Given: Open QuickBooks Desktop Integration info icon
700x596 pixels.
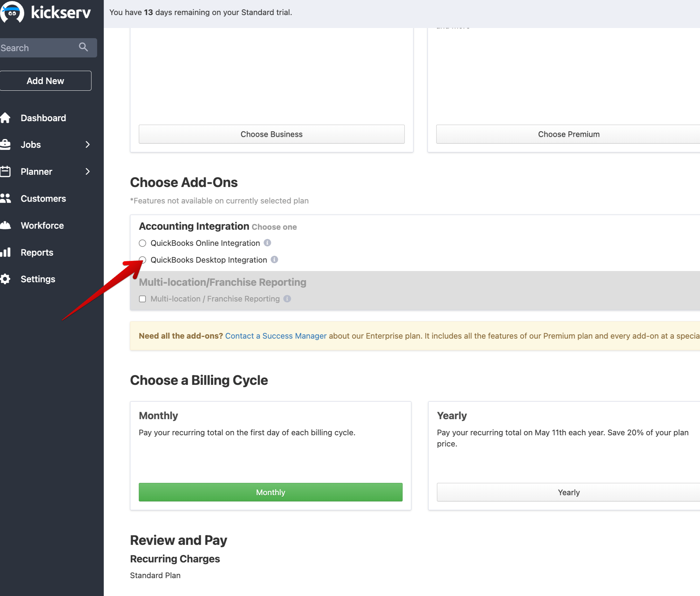Looking at the screenshot, I should tap(274, 259).
